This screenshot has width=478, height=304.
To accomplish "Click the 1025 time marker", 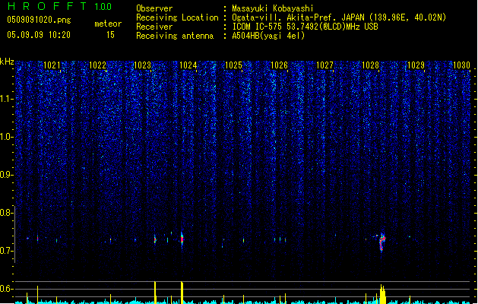I will (233, 65).
